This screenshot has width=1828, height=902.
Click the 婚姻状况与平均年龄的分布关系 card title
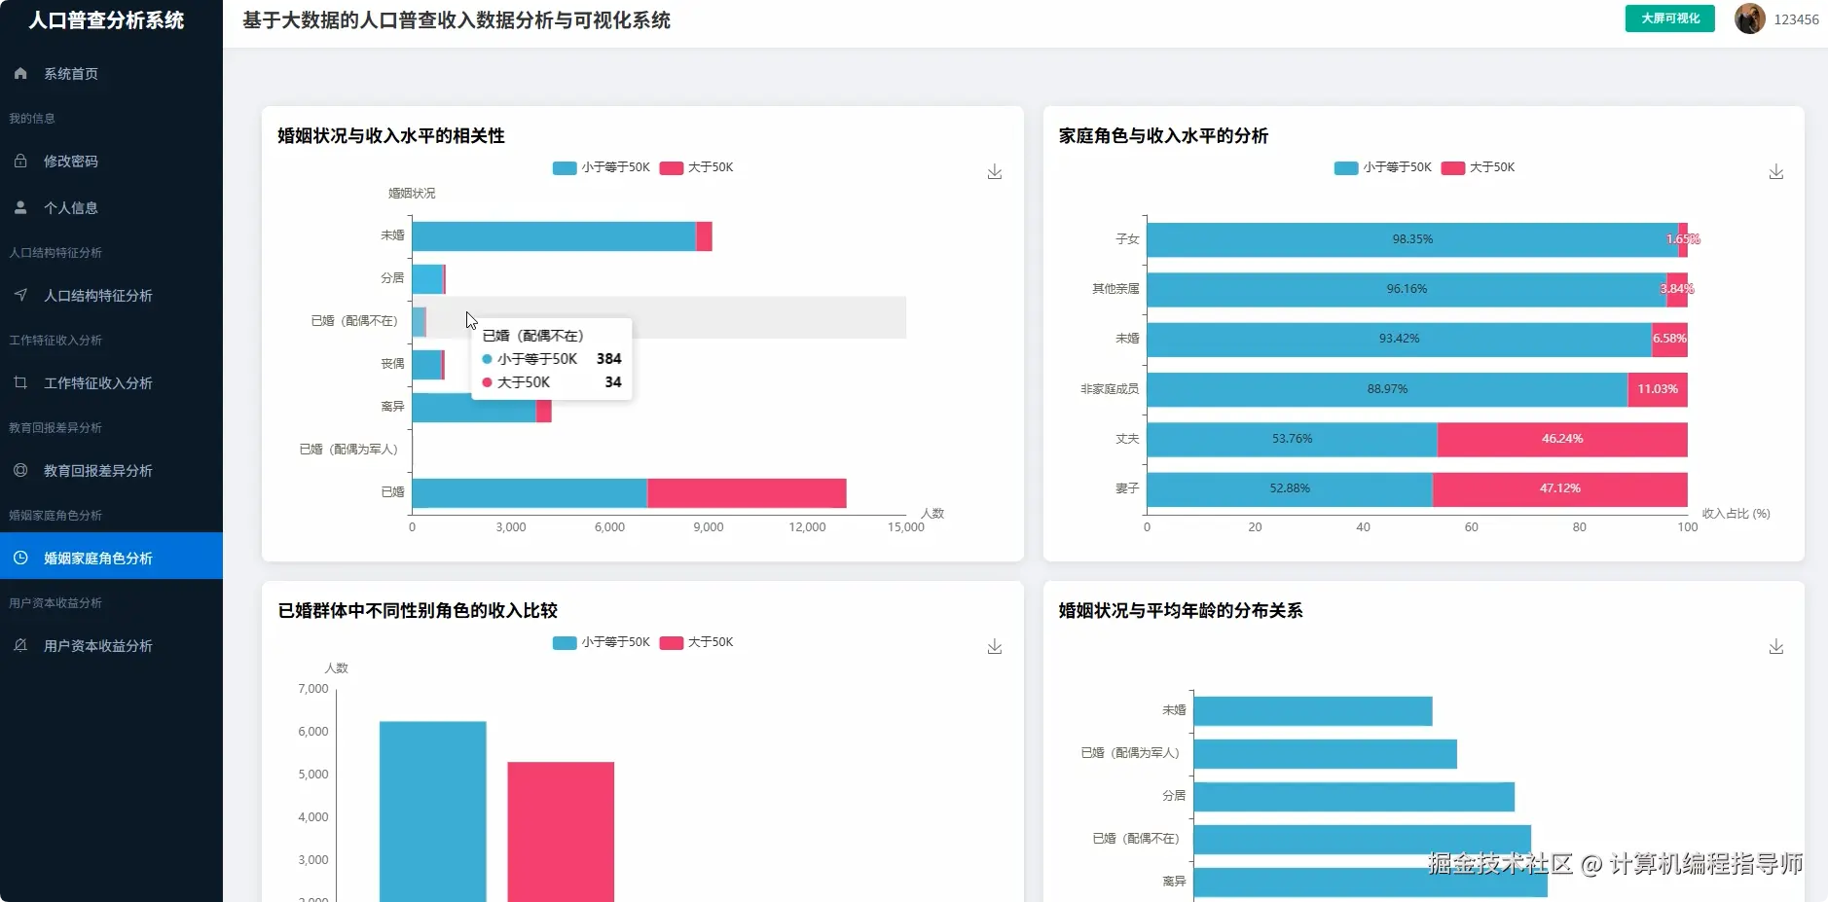pyautogui.click(x=1181, y=611)
